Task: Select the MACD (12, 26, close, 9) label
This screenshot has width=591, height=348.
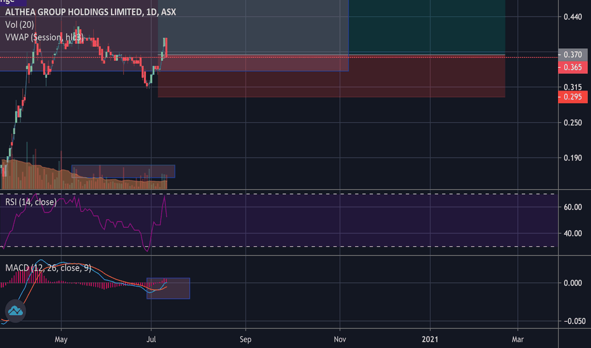Action: [x=48, y=268]
